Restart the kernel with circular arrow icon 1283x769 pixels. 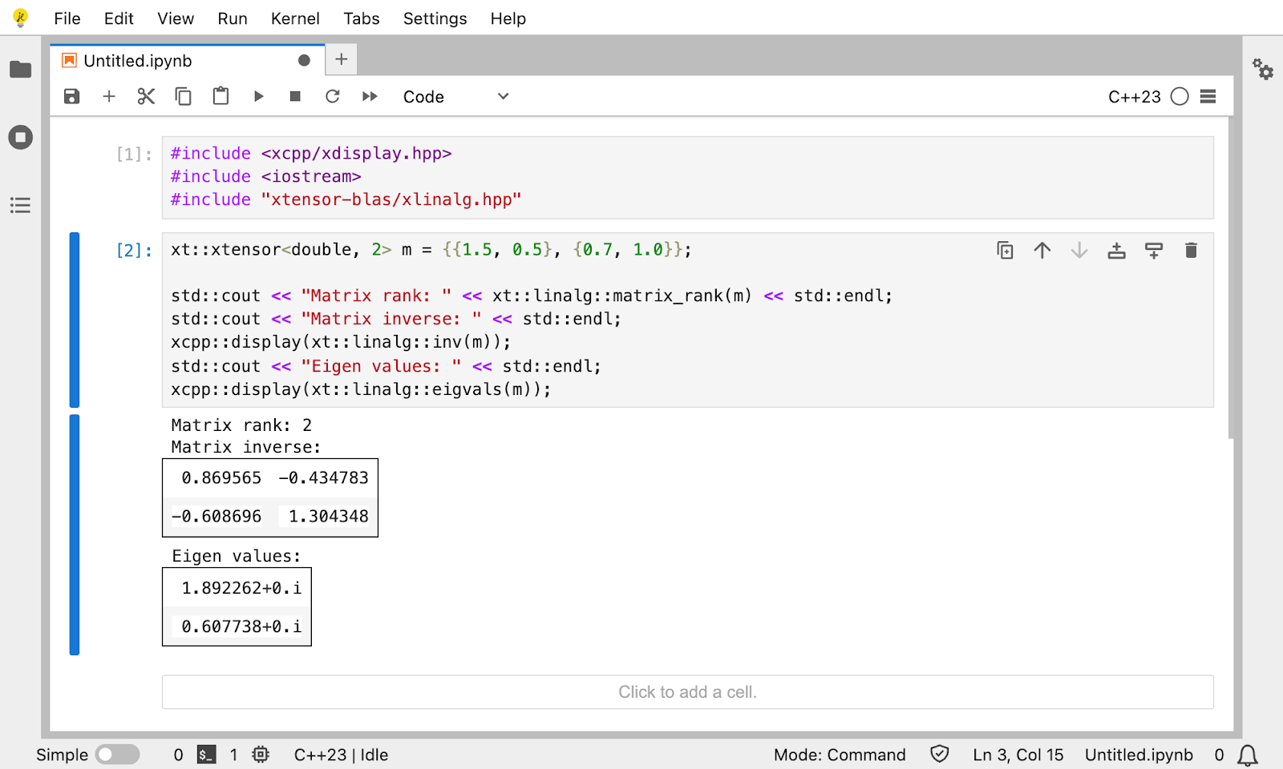click(x=333, y=96)
